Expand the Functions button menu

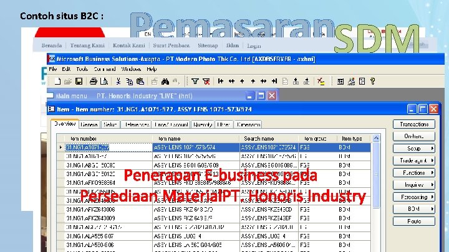pyautogui.click(x=414, y=173)
